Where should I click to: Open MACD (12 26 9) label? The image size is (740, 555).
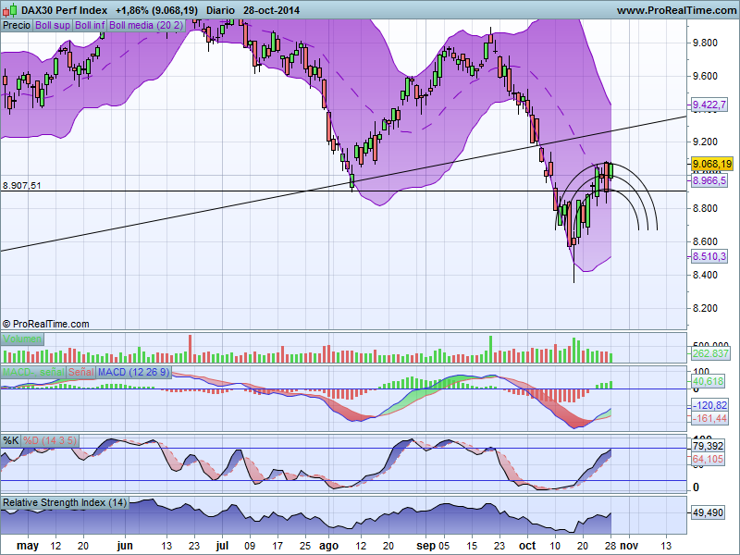pyautogui.click(x=133, y=372)
